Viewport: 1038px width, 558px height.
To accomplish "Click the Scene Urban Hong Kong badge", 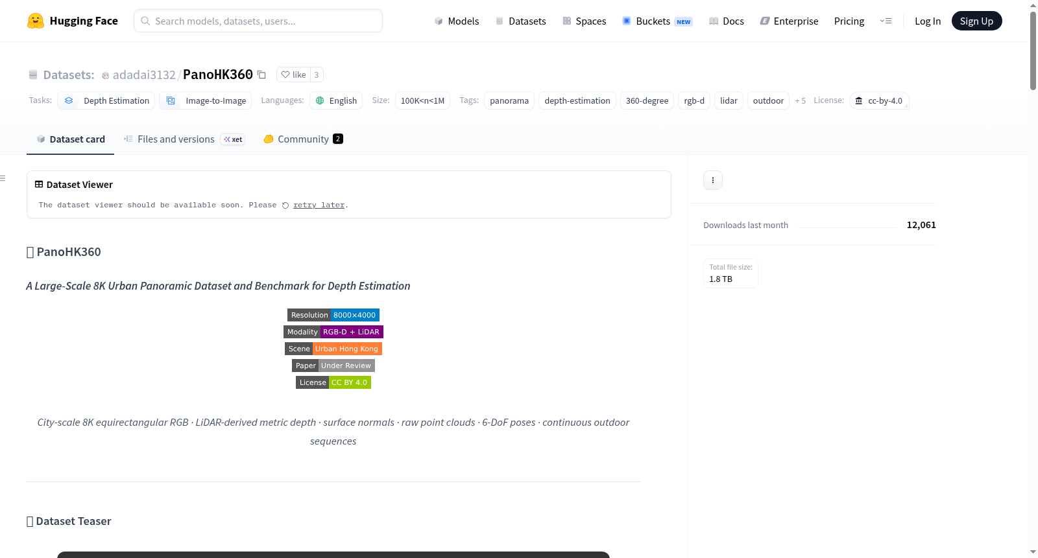I will tap(333, 349).
